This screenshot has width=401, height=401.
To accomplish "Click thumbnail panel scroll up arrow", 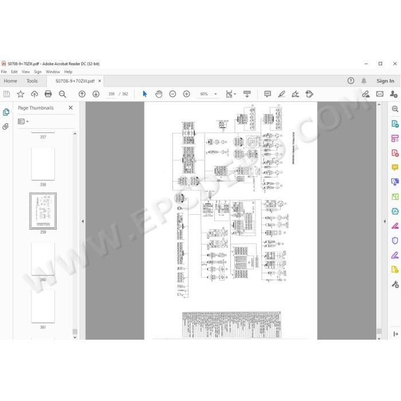I will (x=75, y=133).
